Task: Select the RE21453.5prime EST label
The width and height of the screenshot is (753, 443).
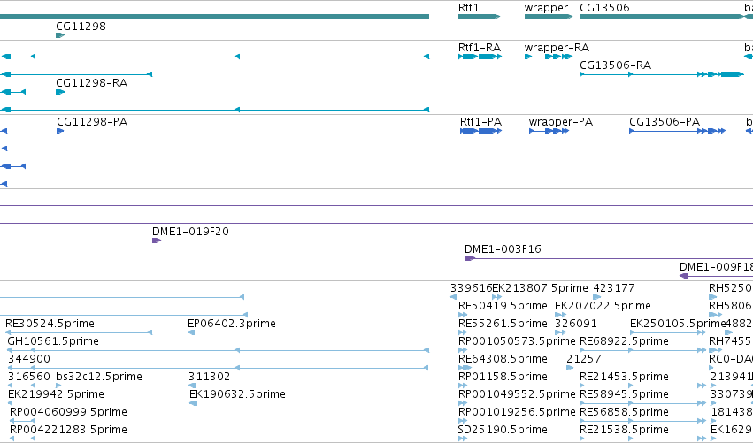Action: coord(624,377)
